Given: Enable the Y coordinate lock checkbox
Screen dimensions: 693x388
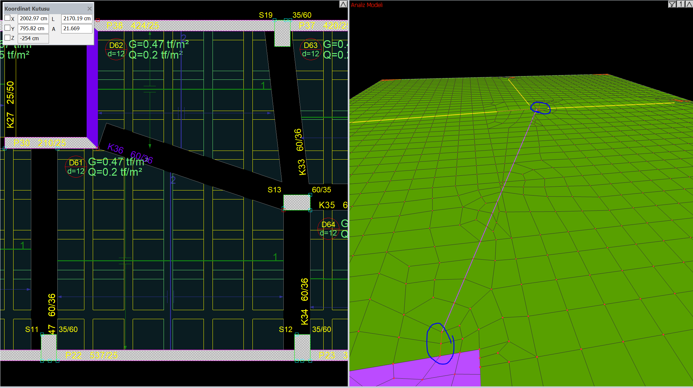Looking at the screenshot, I should [x=7, y=28].
